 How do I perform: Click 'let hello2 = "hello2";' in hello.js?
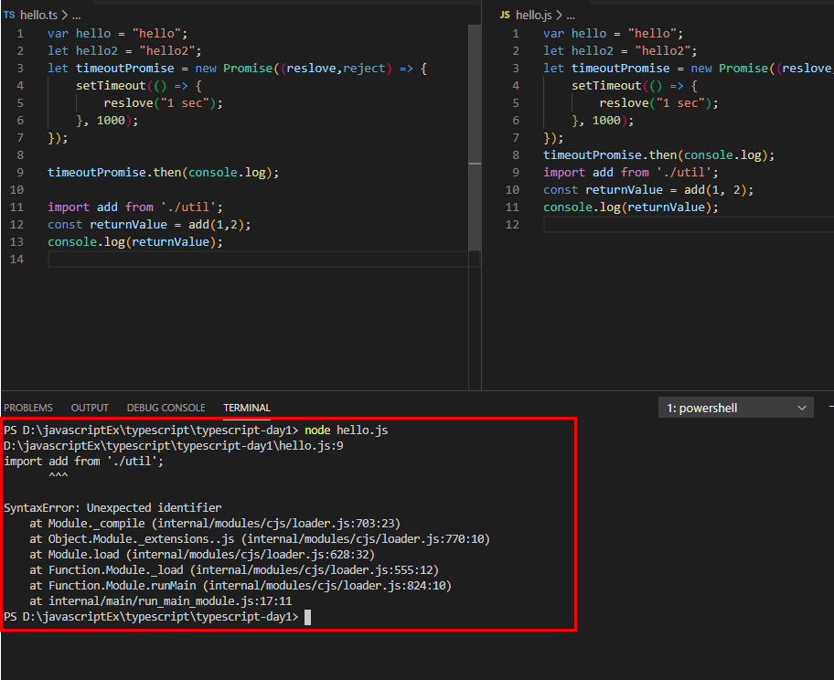(x=620, y=51)
